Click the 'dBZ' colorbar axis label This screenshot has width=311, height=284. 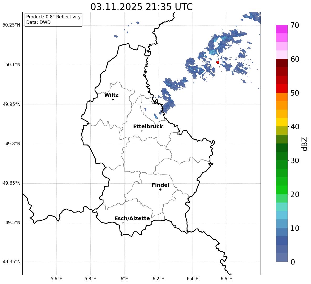[304, 144]
